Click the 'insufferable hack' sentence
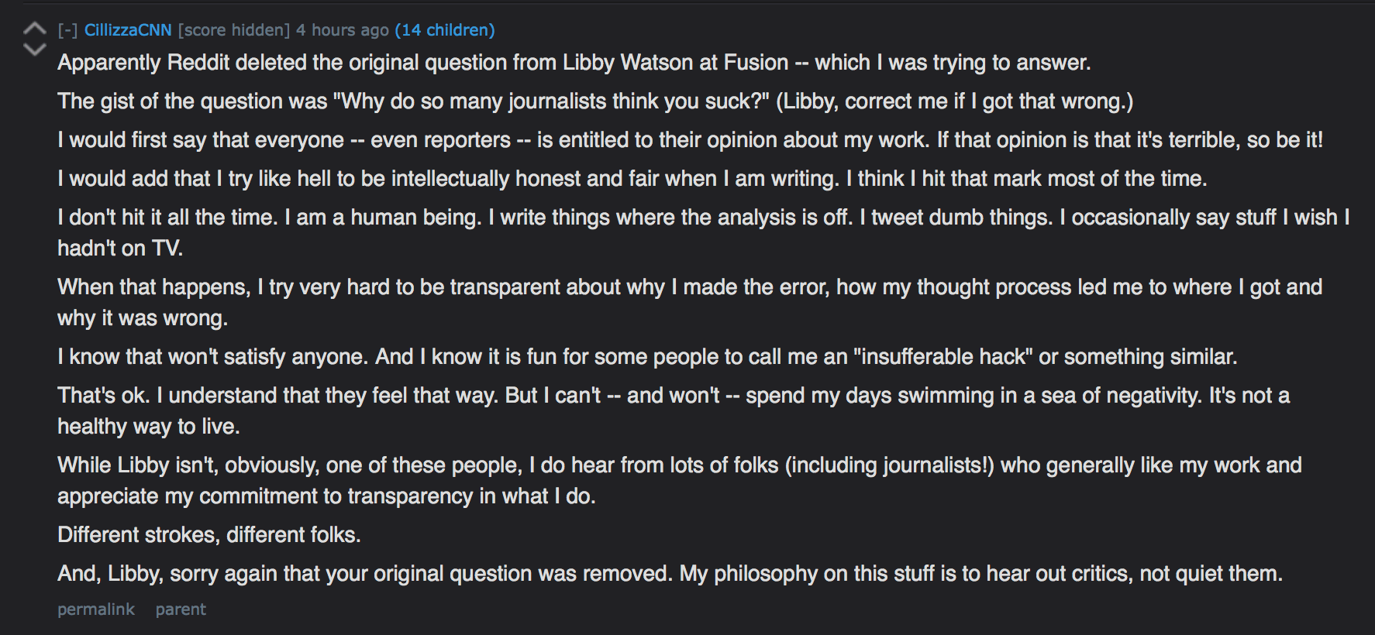The height and width of the screenshot is (635, 1375). pos(647,357)
